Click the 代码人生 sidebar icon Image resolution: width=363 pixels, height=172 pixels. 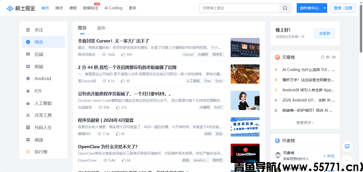28,127
